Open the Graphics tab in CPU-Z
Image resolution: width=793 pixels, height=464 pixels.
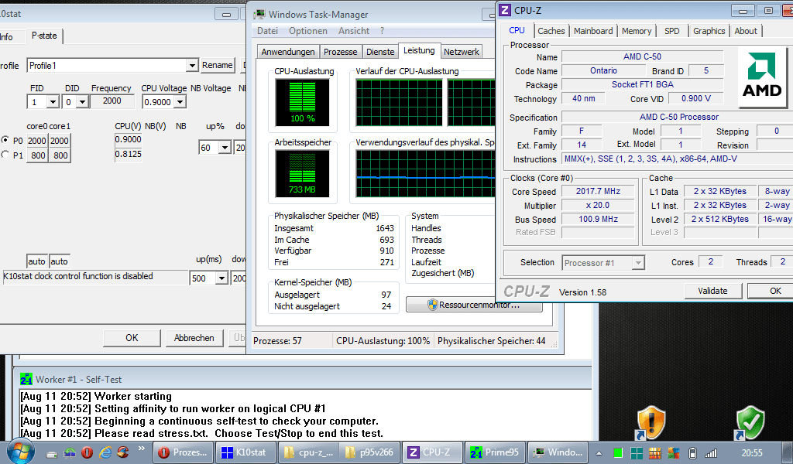point(709,31)
